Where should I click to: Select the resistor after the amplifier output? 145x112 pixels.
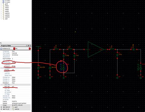click(112, 49)
